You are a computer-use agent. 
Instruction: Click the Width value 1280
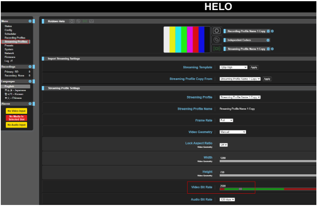(x=223, y=158)
